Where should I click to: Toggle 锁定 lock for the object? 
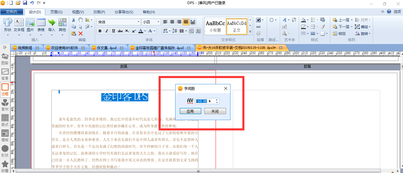point(339,33)
